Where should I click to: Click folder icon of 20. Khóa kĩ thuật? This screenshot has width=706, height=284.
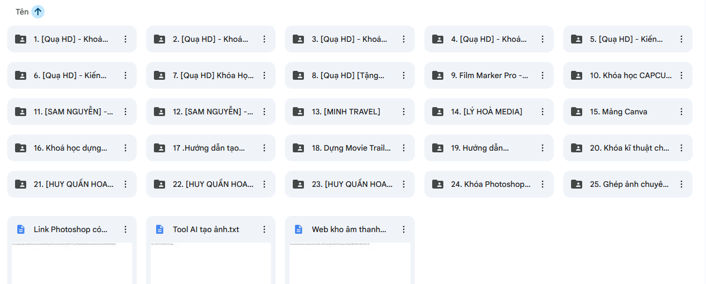(577, 148)
